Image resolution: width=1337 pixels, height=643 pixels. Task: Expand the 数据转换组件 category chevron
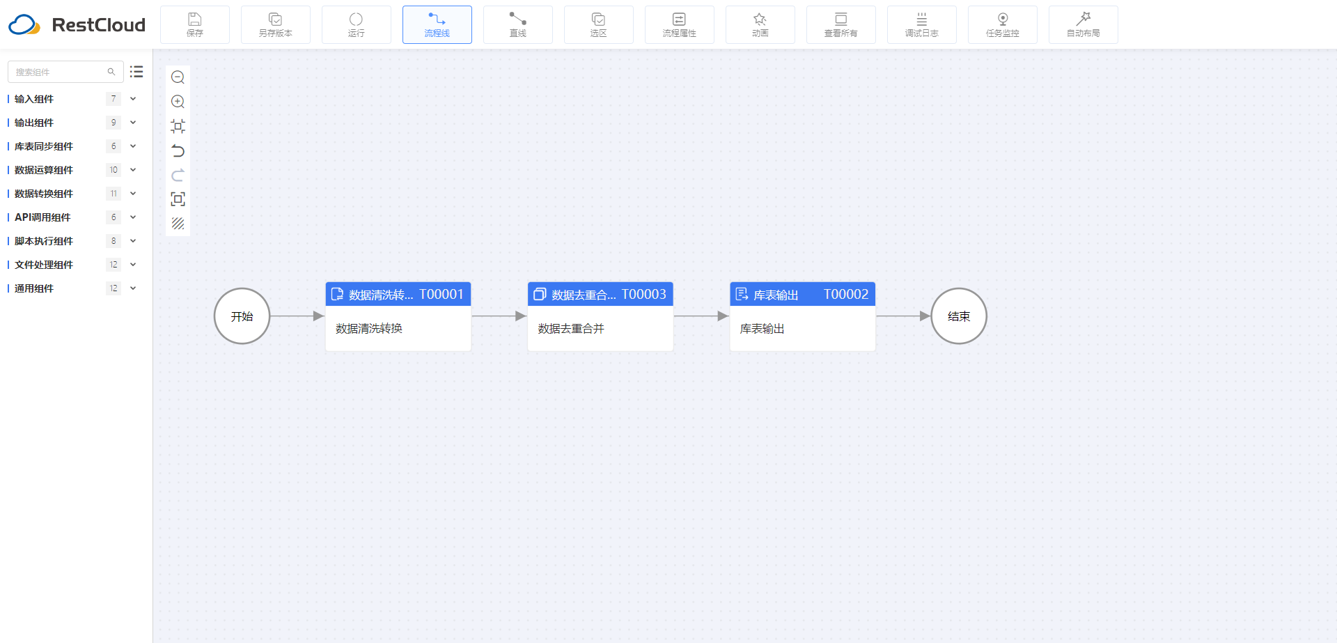click(133, 194)
